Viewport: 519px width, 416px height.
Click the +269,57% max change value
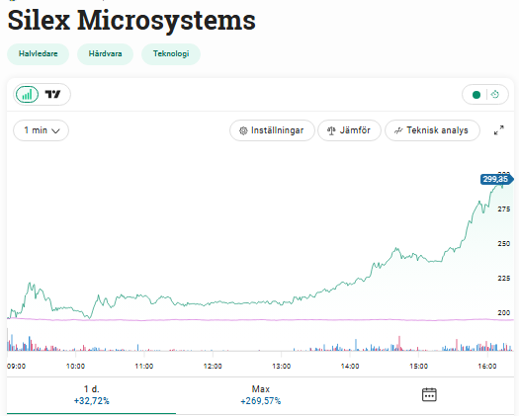click(261, 401)
